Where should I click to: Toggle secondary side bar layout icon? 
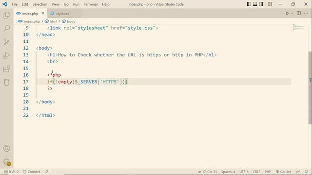261,4
